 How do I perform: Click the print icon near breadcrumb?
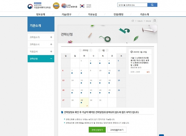pos(155,21)
